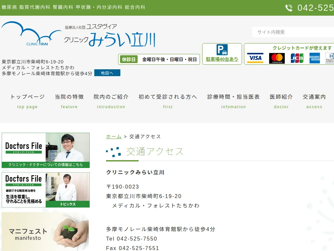Open the マニフェスト manifesto banner
The image size is (334, 251).
pyautogui.click(x=45, y=232)
